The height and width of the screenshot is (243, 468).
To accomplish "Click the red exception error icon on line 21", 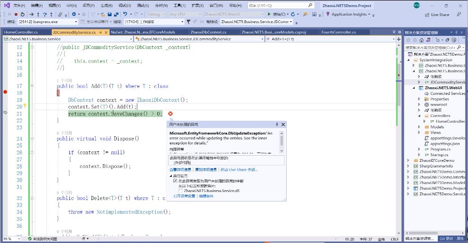I will tap(170, 114).
